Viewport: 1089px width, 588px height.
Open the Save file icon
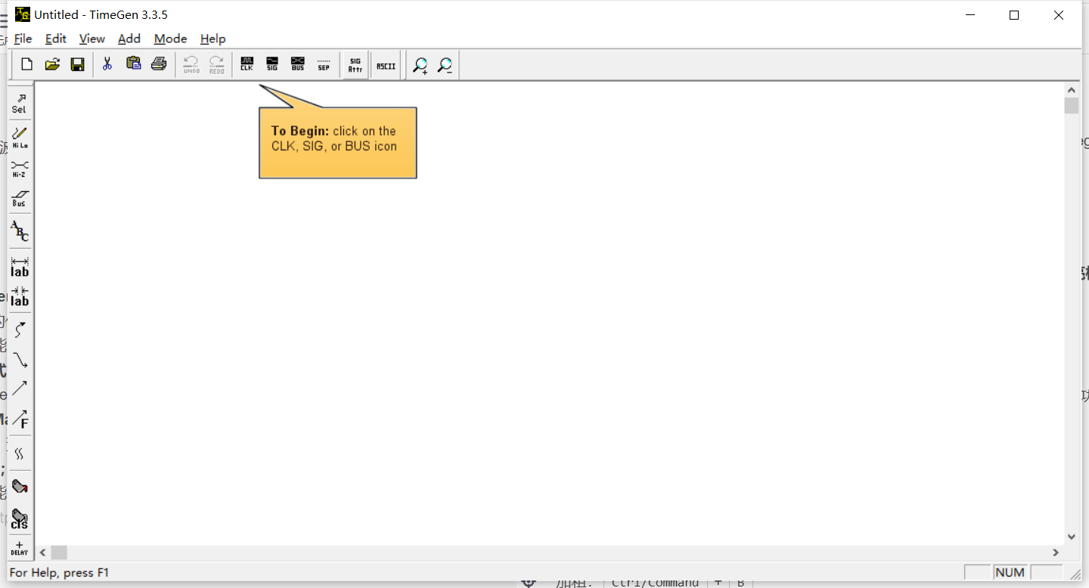click(77, 63)
